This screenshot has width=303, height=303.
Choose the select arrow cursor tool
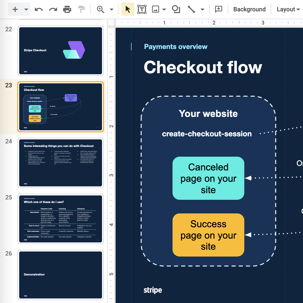tap(128, 10)
